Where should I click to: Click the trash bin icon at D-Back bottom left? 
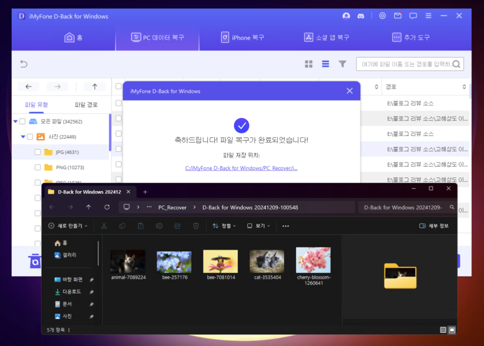click(35, 261)
